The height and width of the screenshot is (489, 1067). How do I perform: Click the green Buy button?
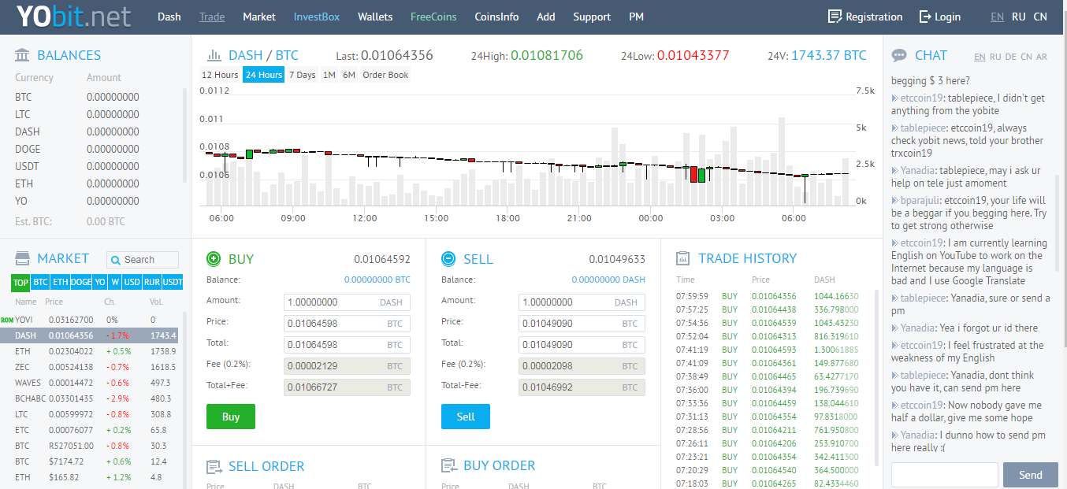click(x=231, y=417)
